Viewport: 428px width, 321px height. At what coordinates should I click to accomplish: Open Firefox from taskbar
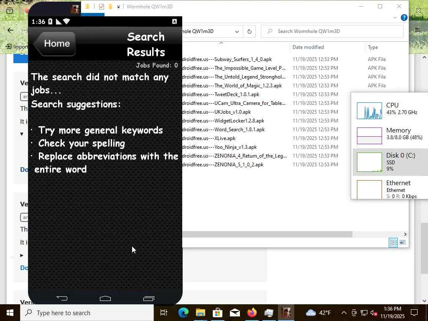click(252, 313)
